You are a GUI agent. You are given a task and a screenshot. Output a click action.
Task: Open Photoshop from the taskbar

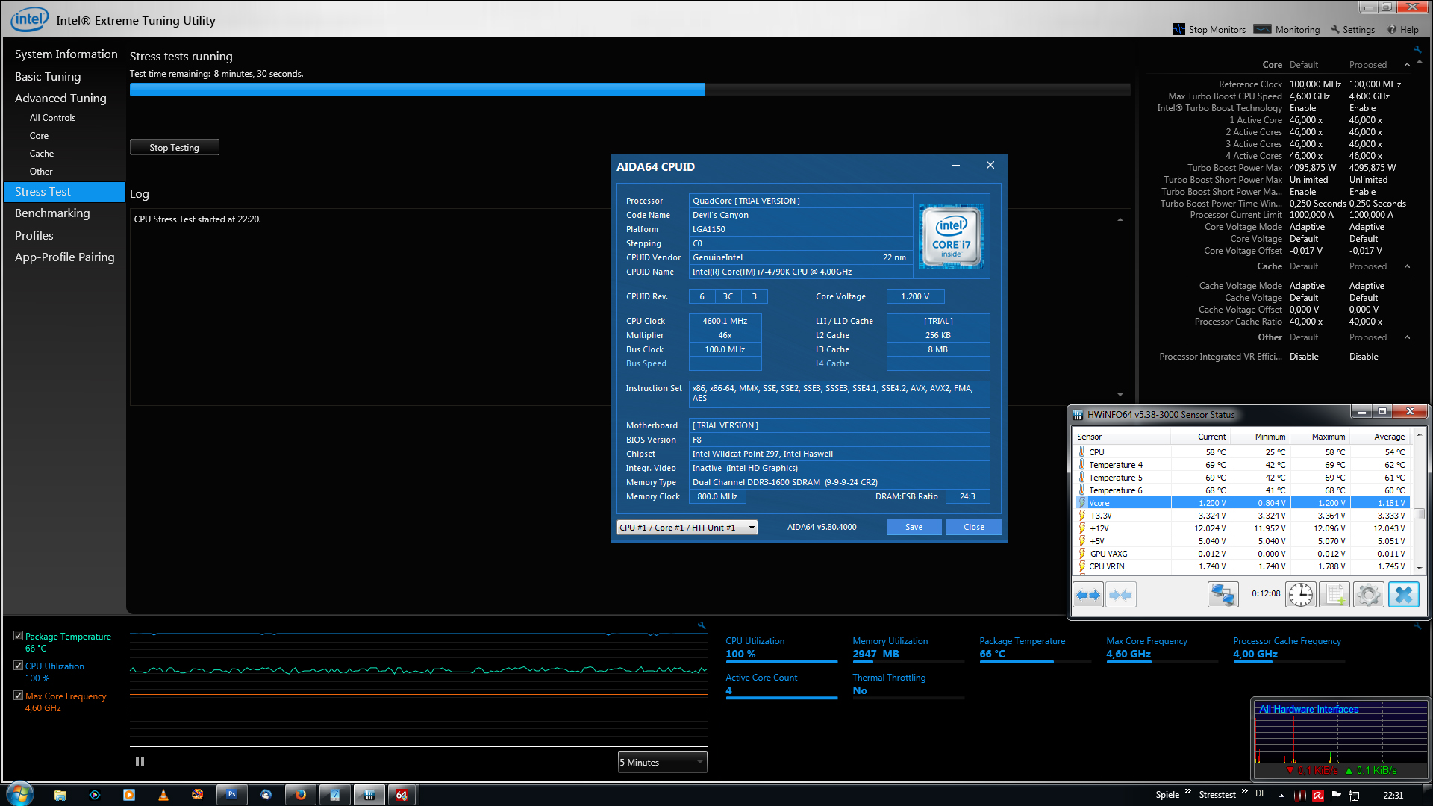pos(231,795)
